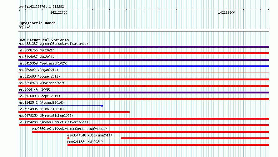Open variant esv2669106 (1000GenomesConsortiumPhase1) label

[69, 129]
